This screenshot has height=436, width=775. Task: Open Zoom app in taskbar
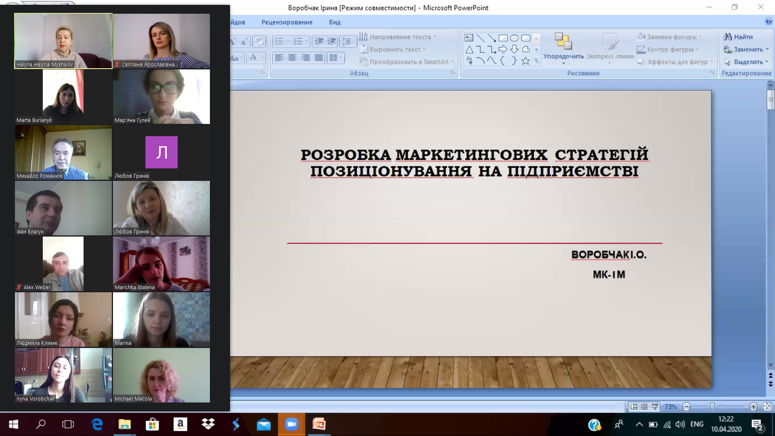pos(291,424)
